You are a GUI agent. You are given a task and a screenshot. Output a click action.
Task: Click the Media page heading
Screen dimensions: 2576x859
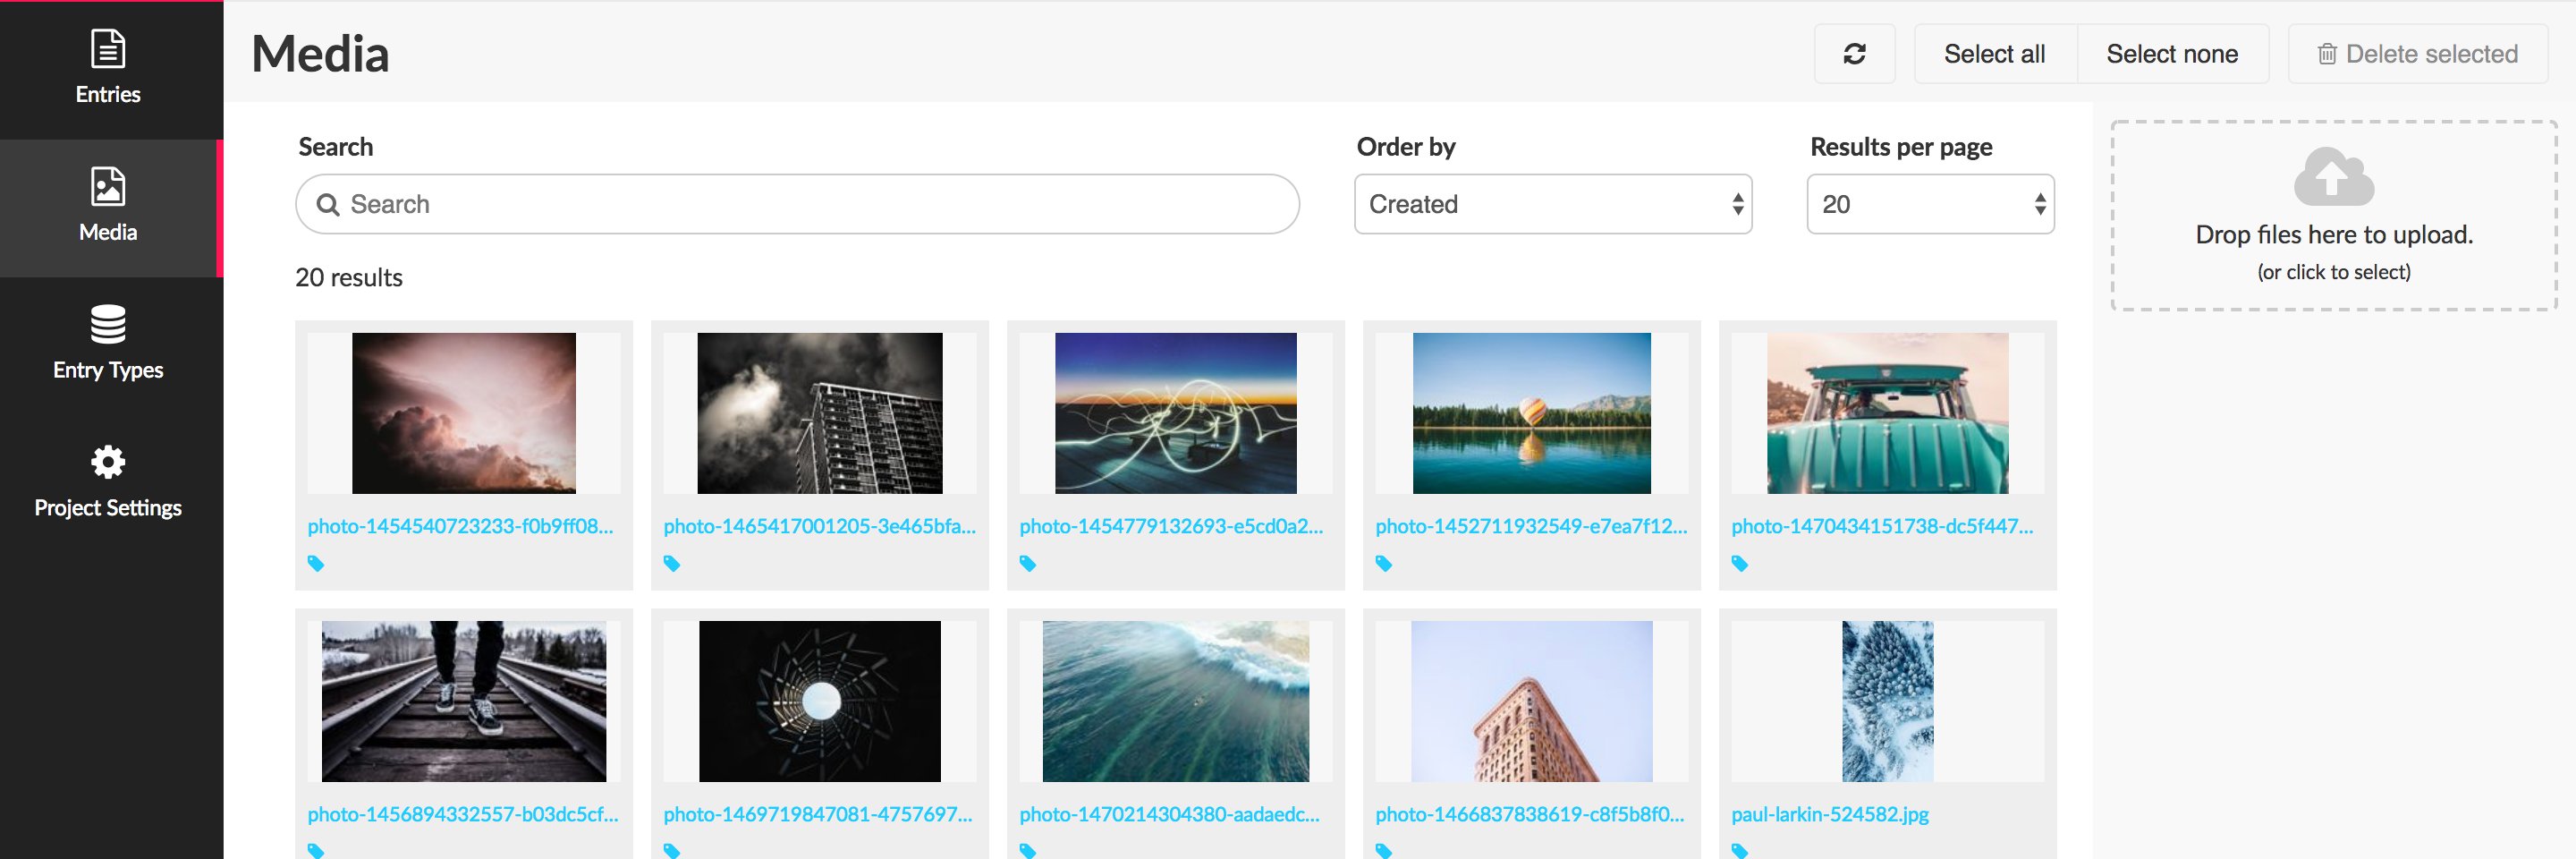click(320, 54)
